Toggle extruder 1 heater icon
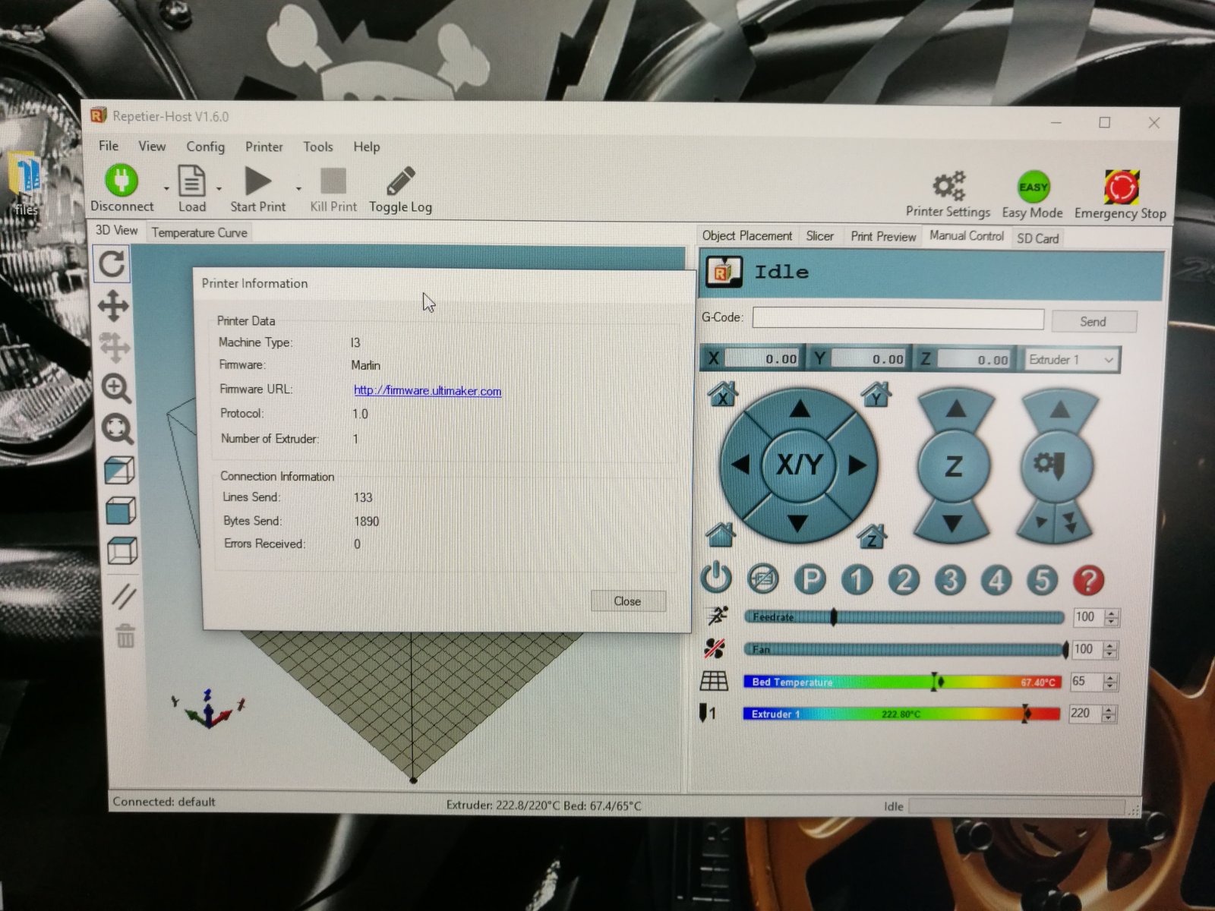Image resolution: width=1215 pixels, height=911 pixels. tap(708, 714)
